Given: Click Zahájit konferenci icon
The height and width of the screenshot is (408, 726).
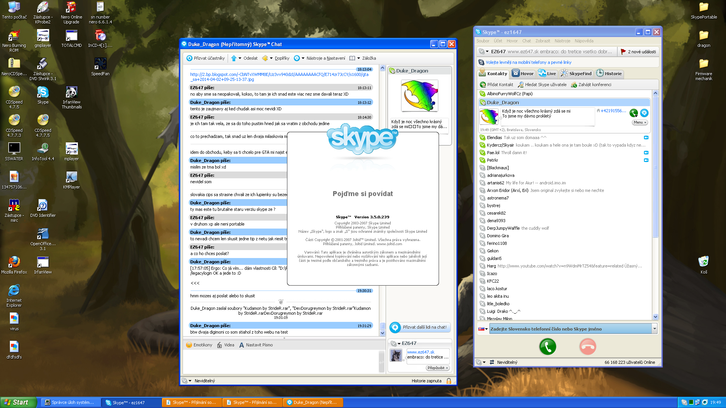Looking at the screenshot, I should click(x=574, y=85).
